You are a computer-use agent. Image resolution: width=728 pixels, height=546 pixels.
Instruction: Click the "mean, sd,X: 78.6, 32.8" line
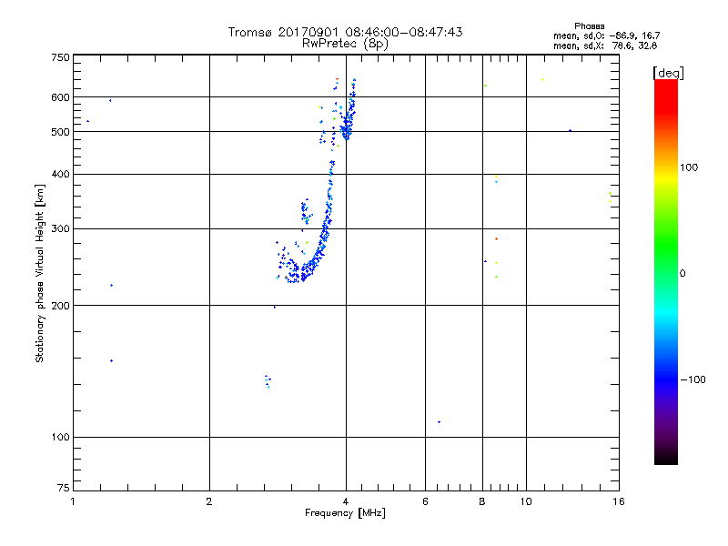click(605, 45)
